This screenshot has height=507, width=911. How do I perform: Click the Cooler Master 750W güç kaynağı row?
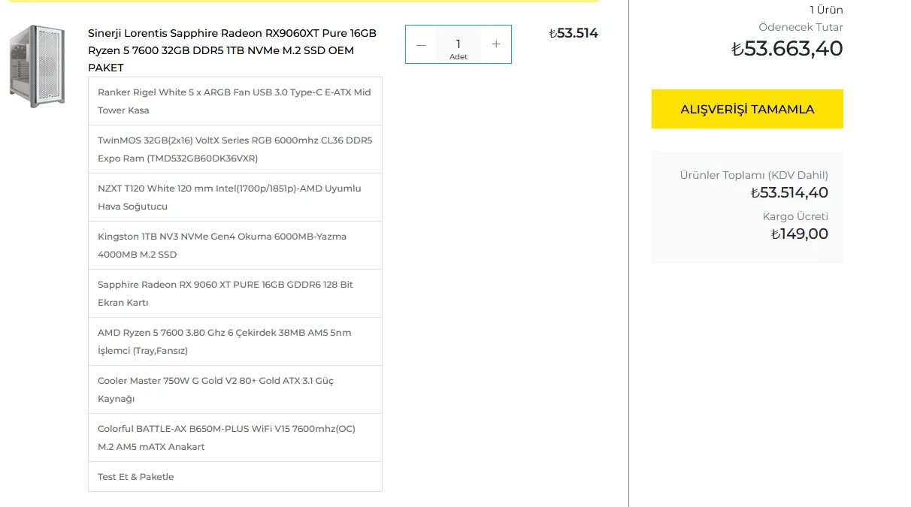coord(235,389)
